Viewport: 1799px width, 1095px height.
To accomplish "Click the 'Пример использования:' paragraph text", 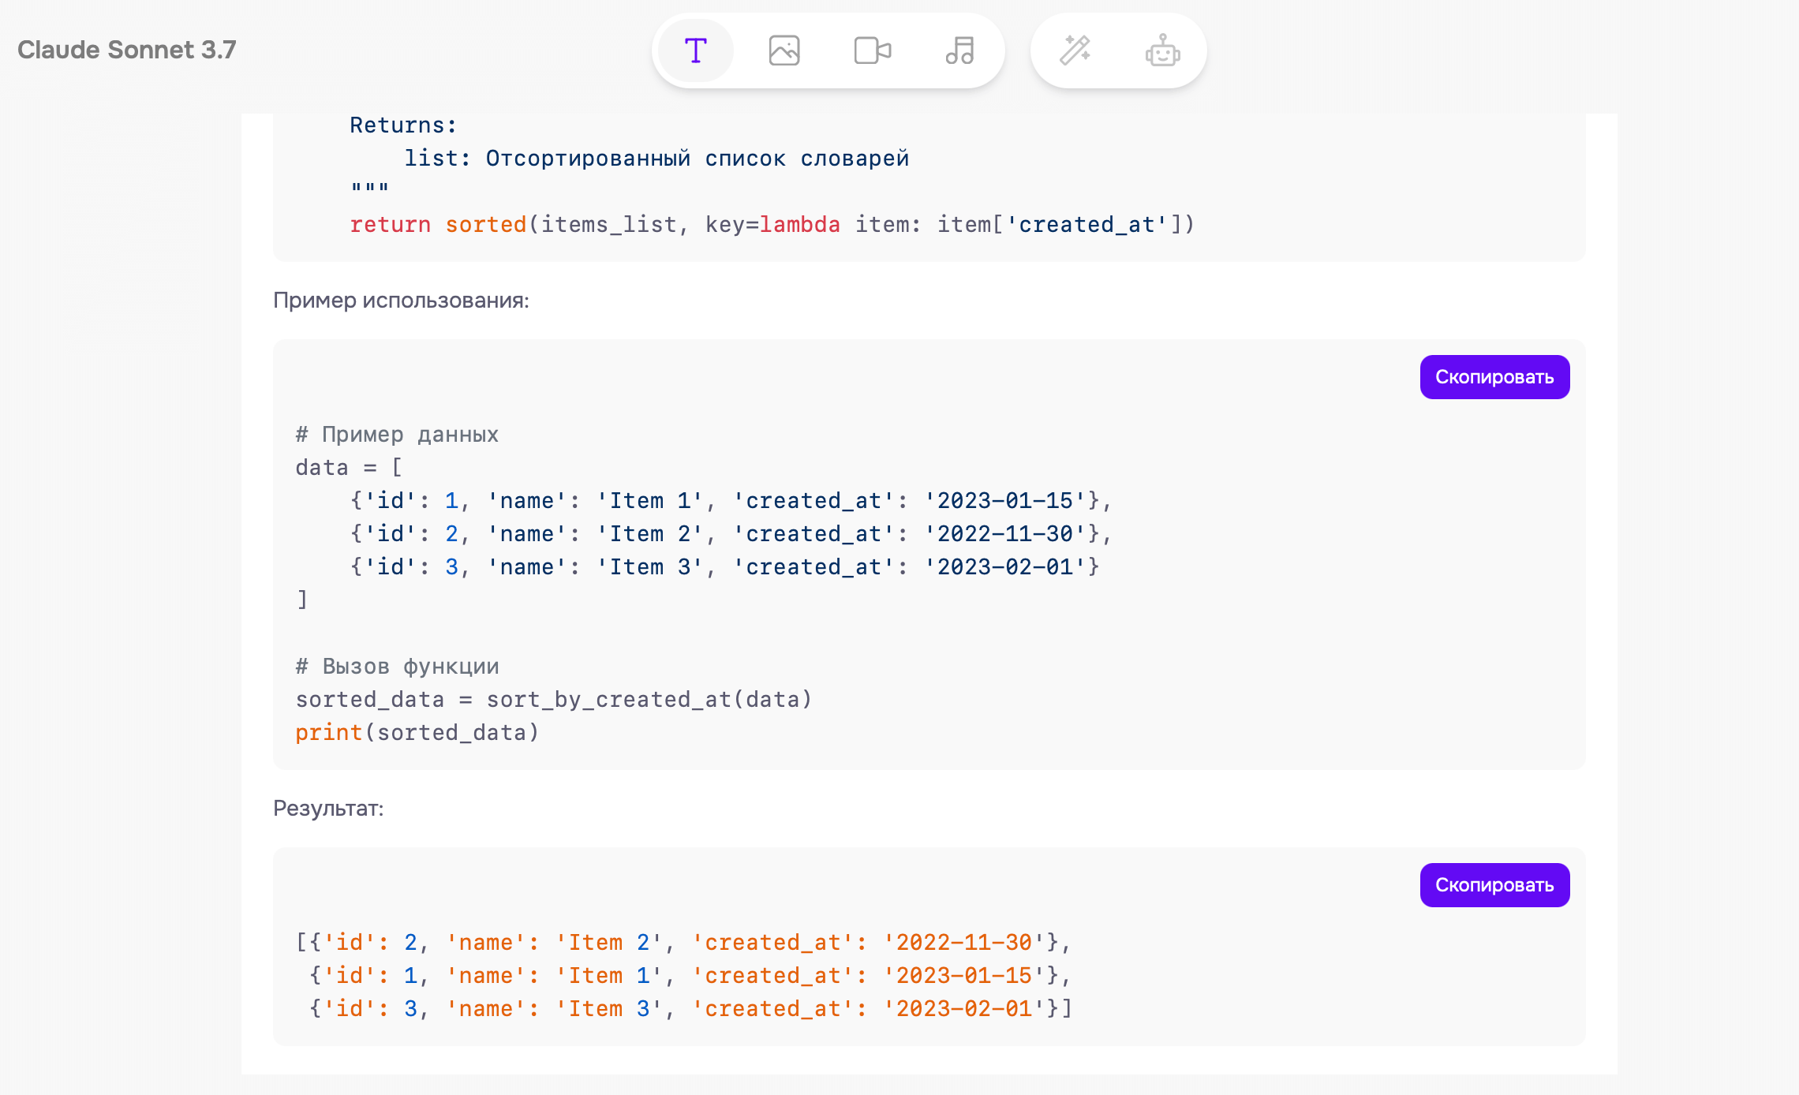I will pos(401,301).
